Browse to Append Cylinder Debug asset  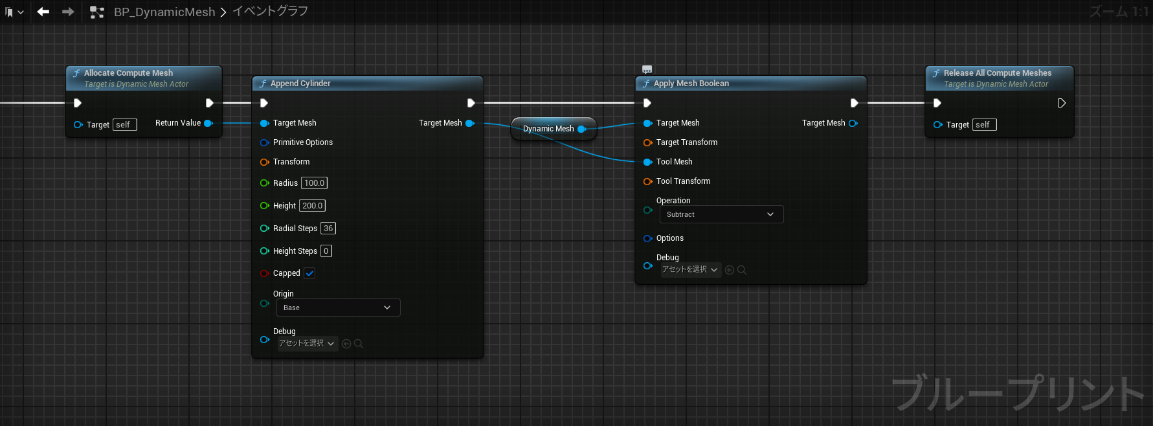point(359,344)
